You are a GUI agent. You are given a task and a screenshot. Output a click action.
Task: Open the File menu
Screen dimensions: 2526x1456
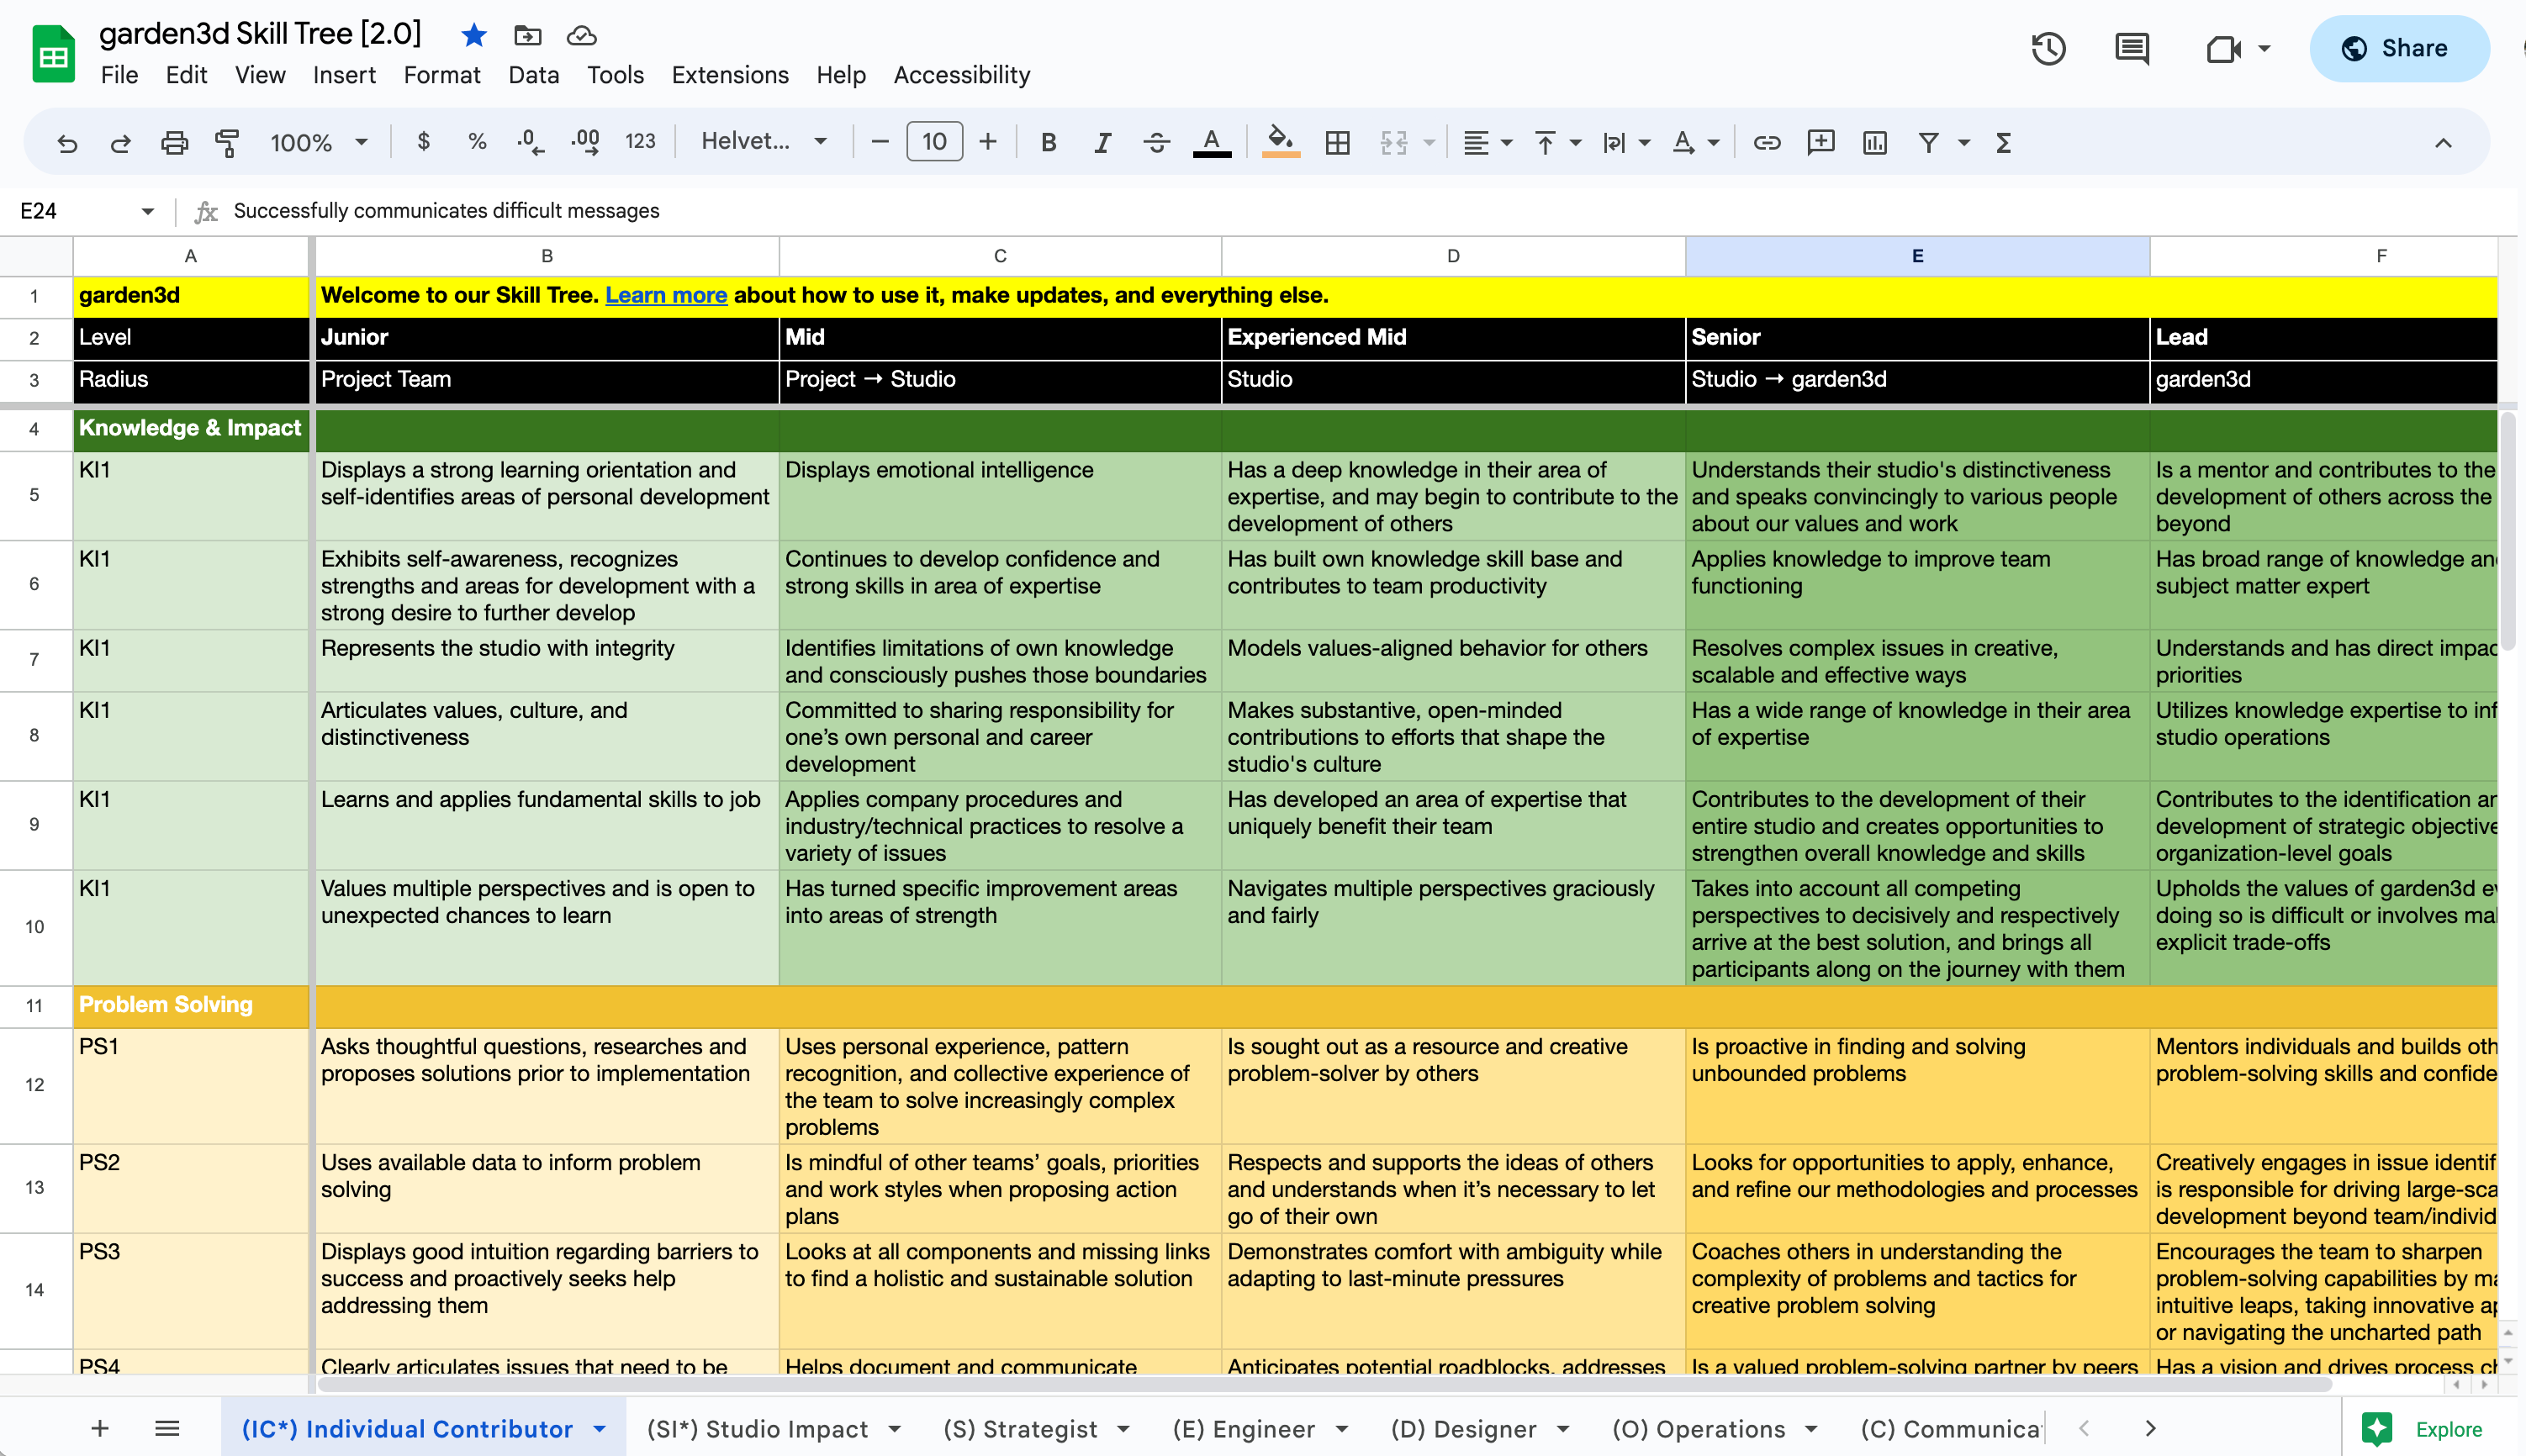pyautogui.click(x=119, y=75)
